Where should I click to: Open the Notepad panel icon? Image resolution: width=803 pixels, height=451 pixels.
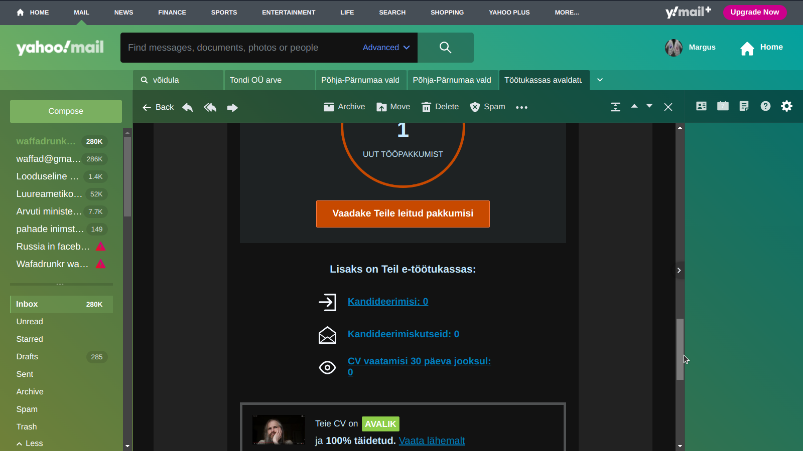tap(744, 106)
